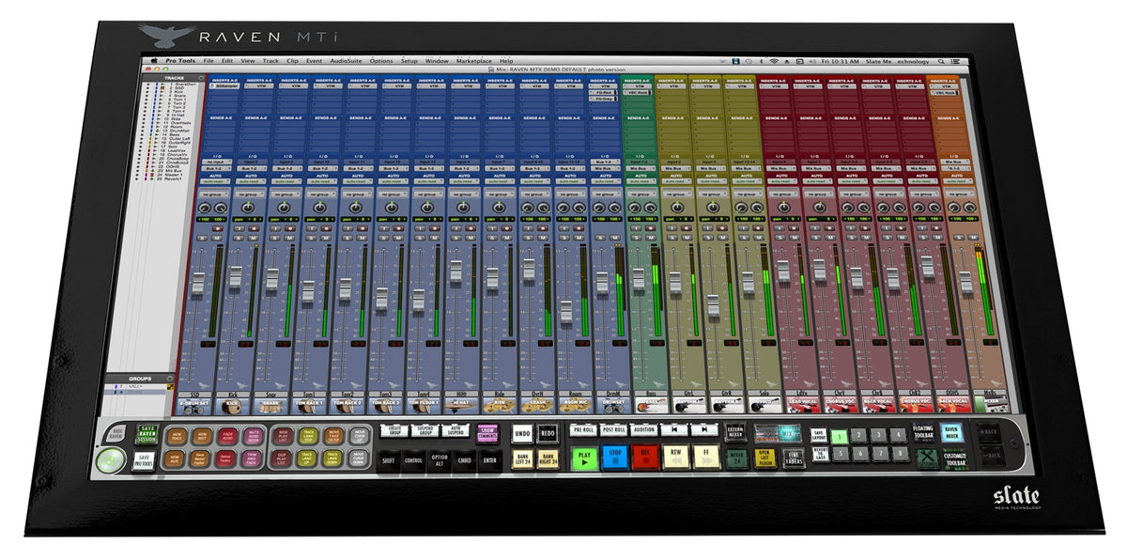Click the BANK RIGHT 24 button

click(548, 458)
